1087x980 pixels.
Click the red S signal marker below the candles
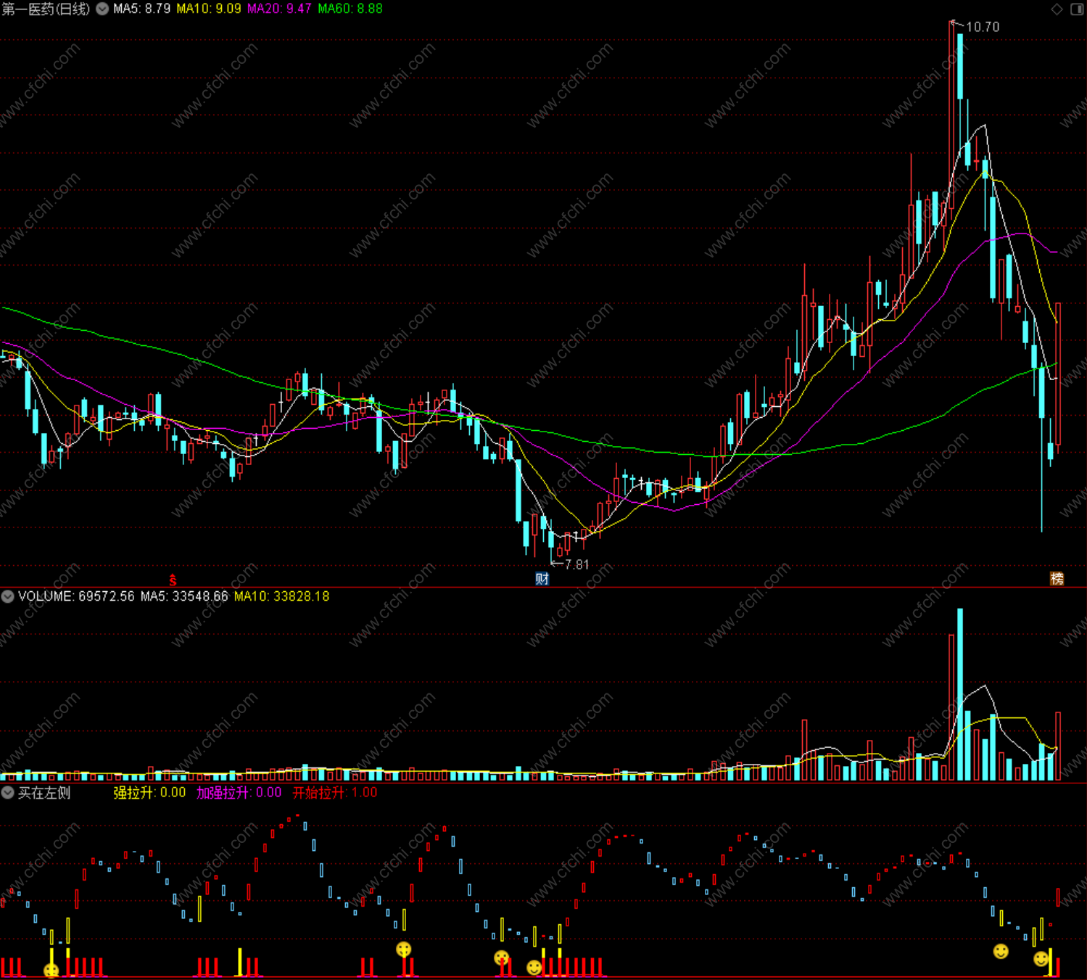173,580
